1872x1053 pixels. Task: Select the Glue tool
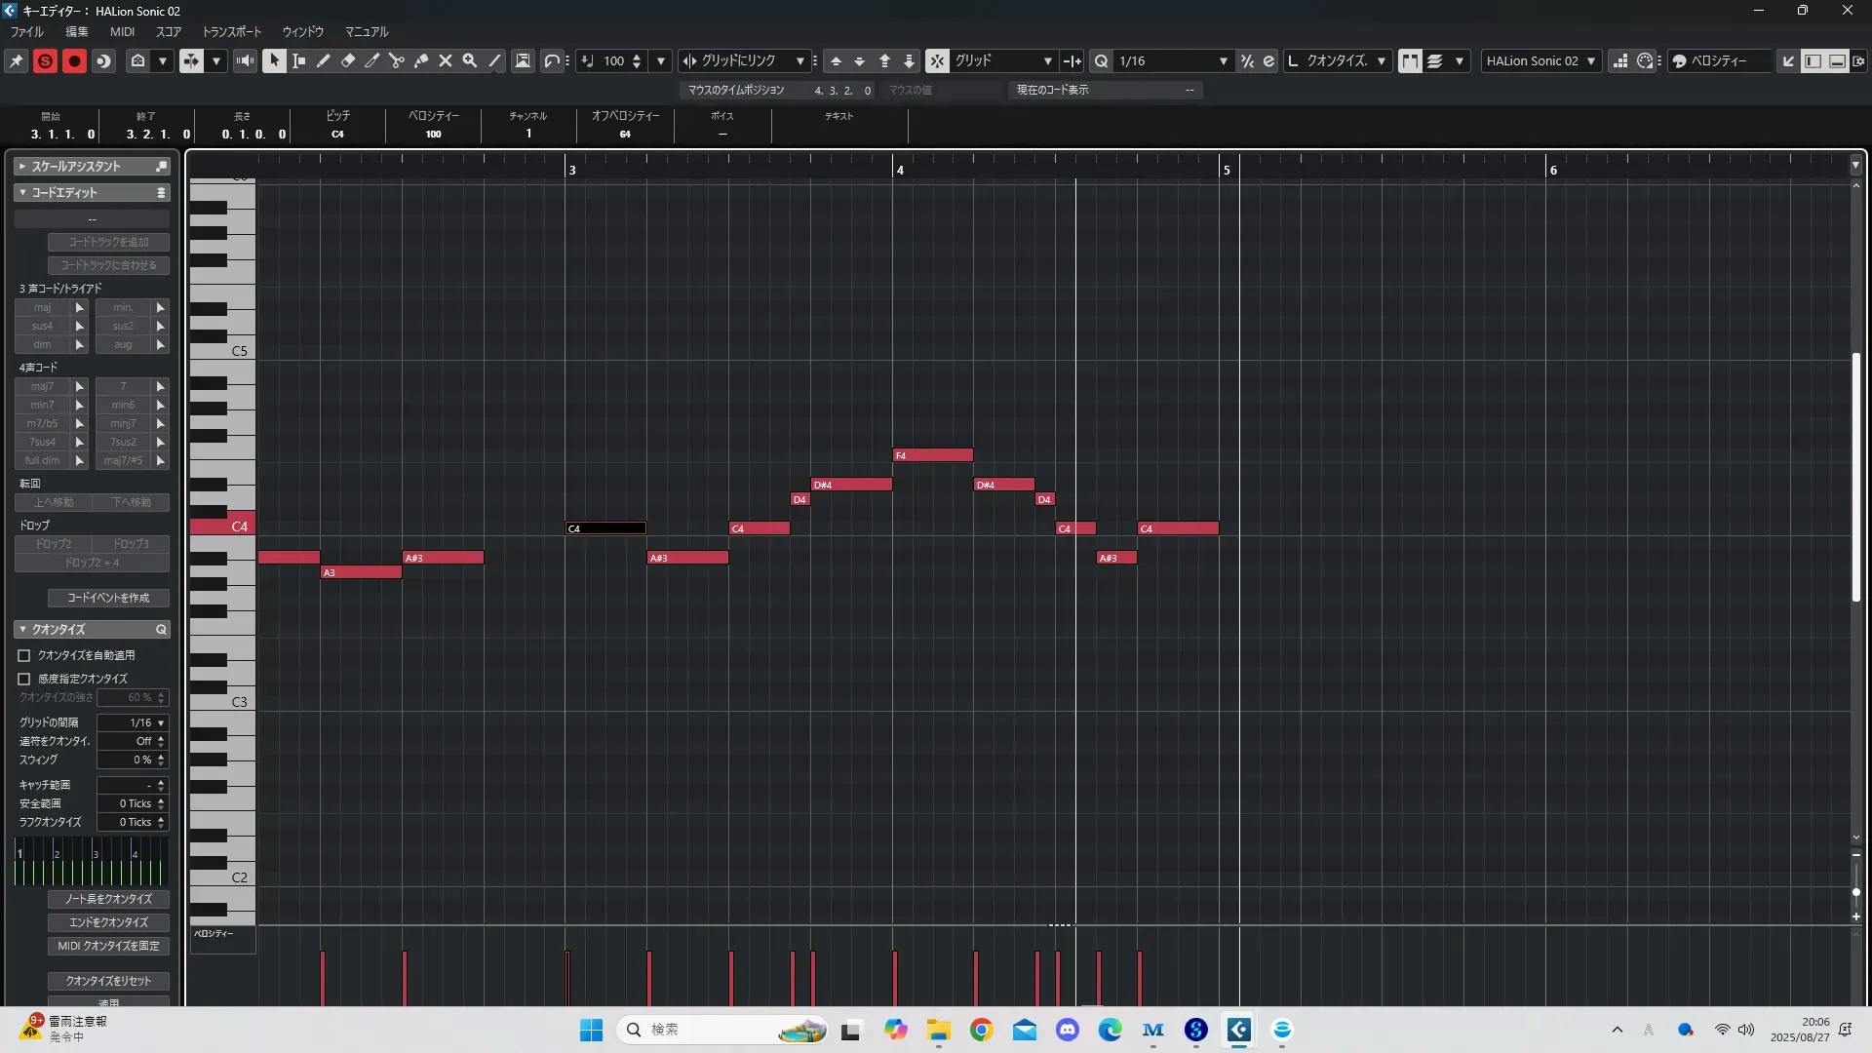click(x=421, y=60)
